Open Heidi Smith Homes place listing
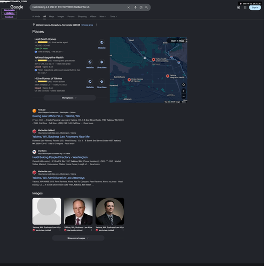 [45, 39]
